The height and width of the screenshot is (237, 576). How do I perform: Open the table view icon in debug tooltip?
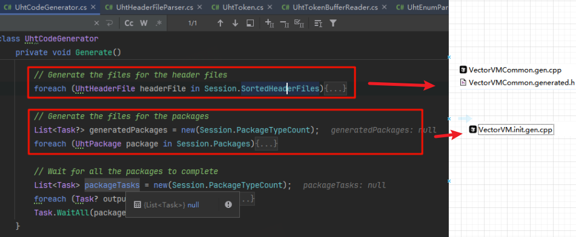pos(137,204)
